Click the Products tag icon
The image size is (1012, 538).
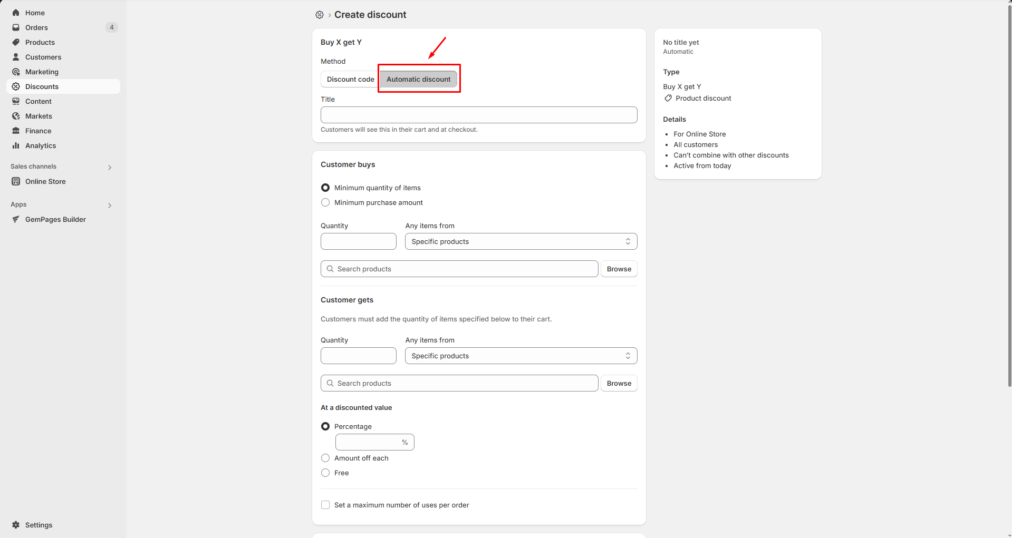pyautogui.click(x=16, y=42)
